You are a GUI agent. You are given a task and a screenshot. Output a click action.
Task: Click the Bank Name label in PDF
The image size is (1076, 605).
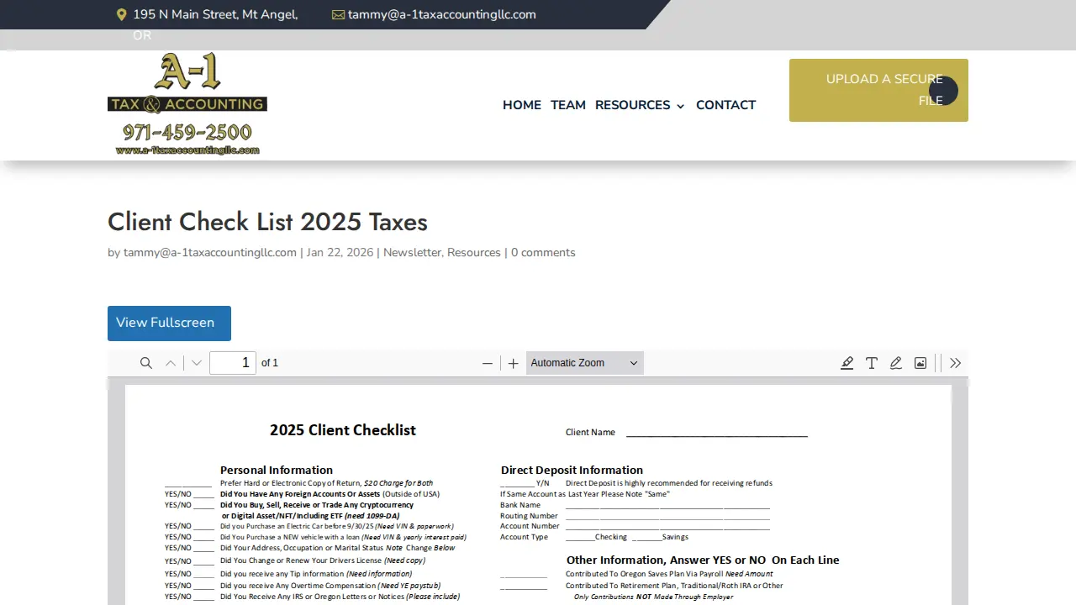click(x=520, y=505)
